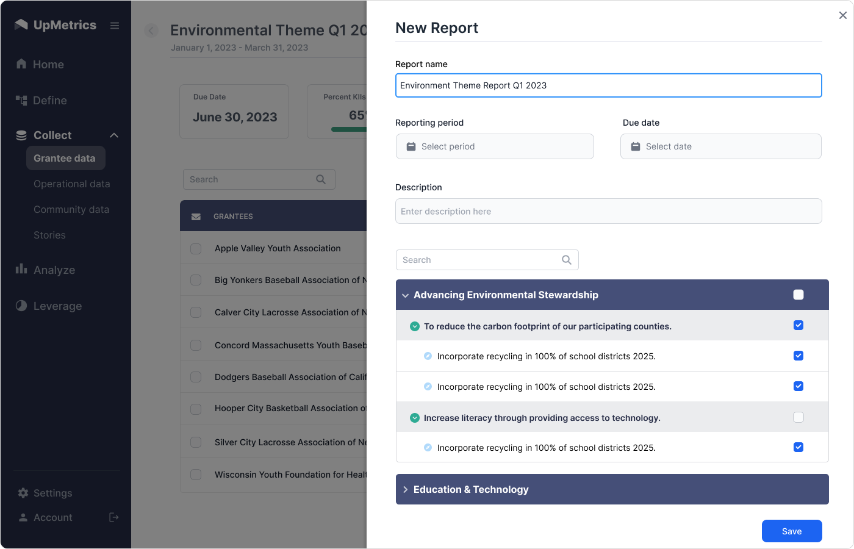Viewport: 854px width, 549px height.
Task: Click the magnifier icon in the report search
Action: click(x=566, y=260)
